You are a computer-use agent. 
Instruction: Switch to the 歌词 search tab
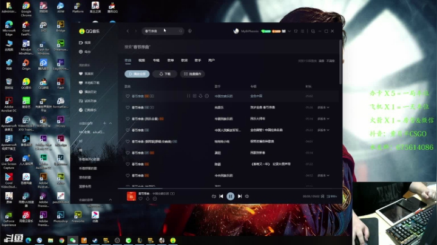pyautogui.click(x=185, y=61)
